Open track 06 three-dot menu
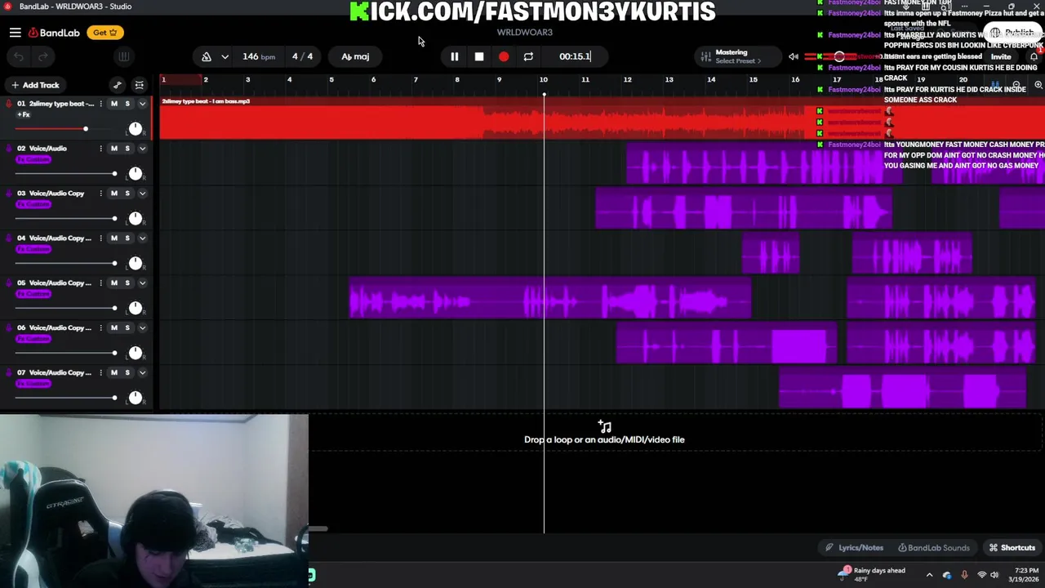The width and height of the screenshot is (1045, 588). (x=100, y=328)
